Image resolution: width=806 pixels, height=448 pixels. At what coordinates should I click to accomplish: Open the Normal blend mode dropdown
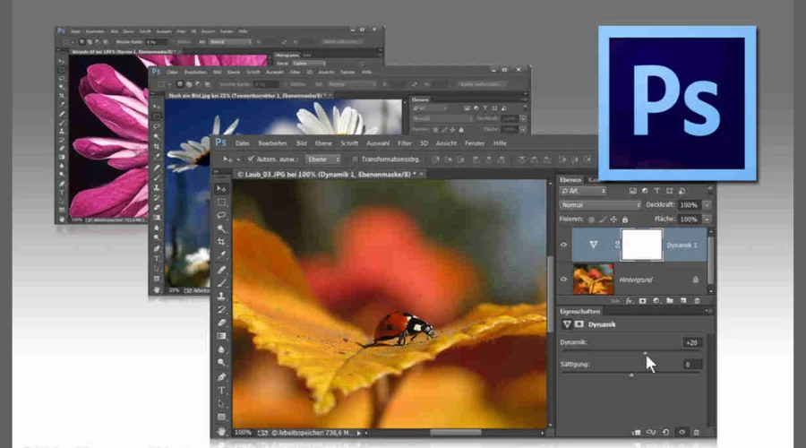tap(600, 204)
